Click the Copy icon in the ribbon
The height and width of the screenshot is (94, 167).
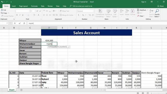click(x=2, y=13)
